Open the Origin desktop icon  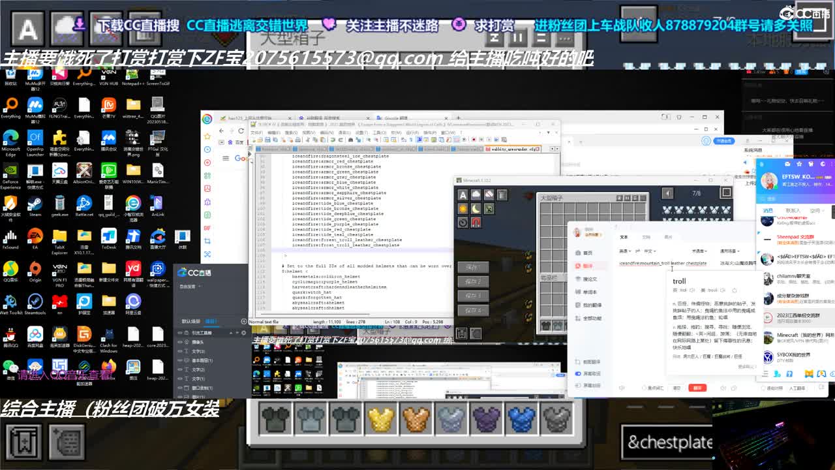coord(35,272)
